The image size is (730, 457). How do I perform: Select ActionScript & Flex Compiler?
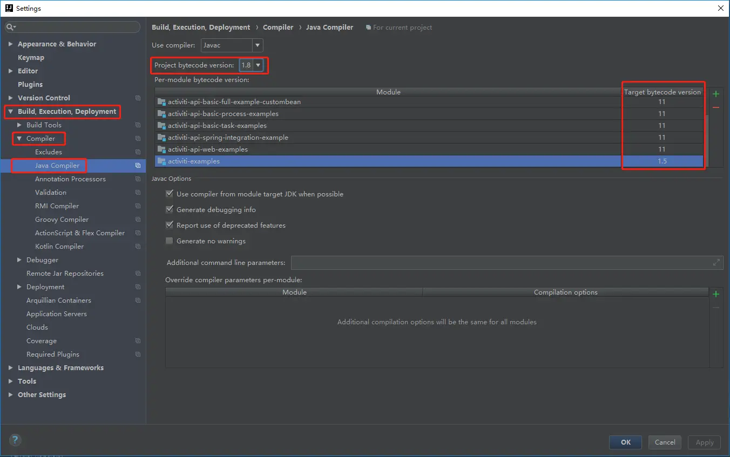tap(80, 233)
